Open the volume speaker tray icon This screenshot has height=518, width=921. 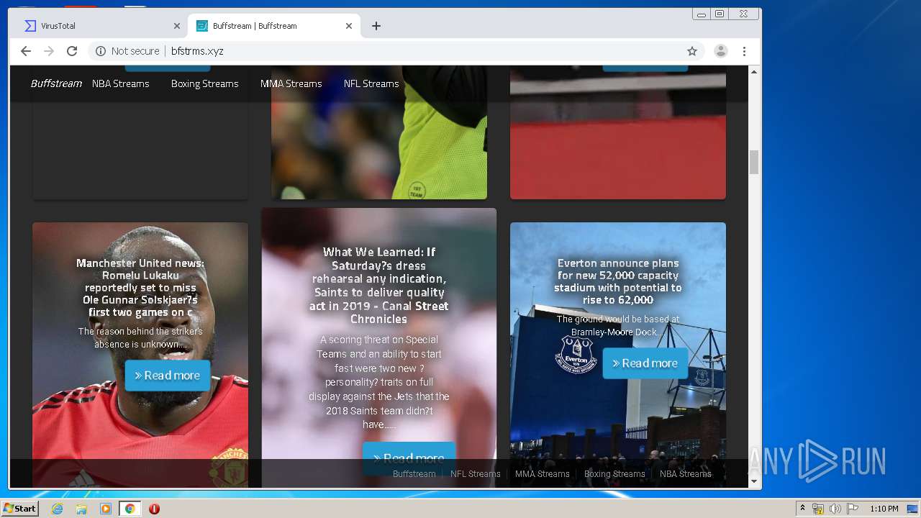[x=835, y=509]
